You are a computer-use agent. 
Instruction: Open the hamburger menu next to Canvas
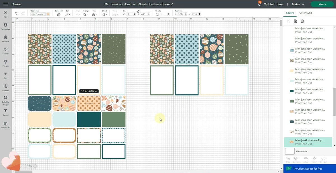tap(5, 4)
